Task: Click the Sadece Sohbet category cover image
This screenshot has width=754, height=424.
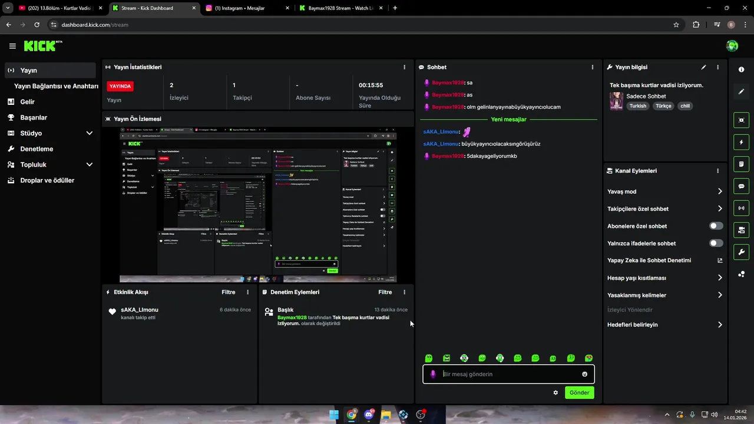Action: click(x=616, y=101)
